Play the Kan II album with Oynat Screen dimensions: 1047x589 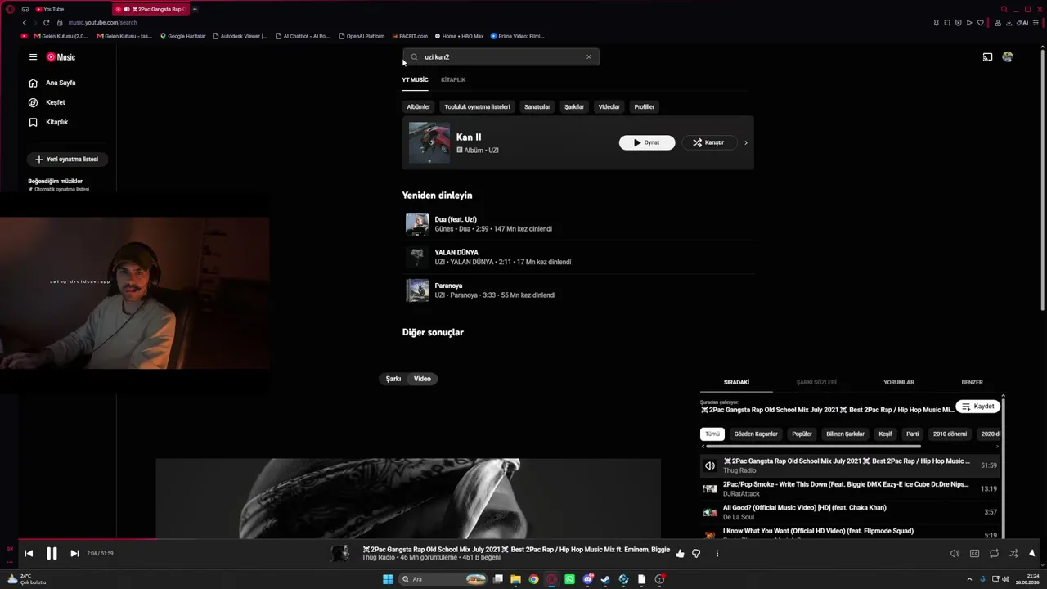click(647, 143)
